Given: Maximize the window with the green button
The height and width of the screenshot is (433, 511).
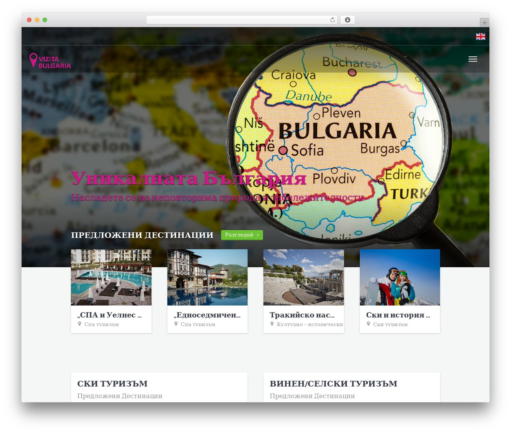Looking at the screenshot, I should [45, 20].
